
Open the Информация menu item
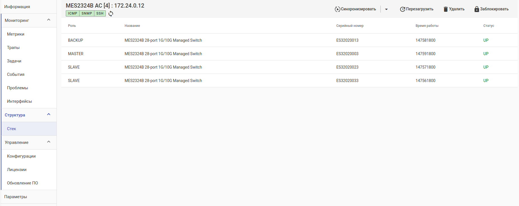pos(29,7)
